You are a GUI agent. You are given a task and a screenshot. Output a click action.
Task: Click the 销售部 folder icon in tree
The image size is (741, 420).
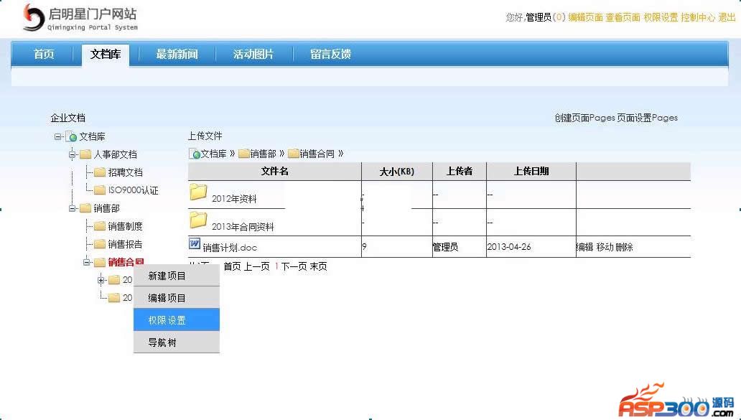pos(85,208)
